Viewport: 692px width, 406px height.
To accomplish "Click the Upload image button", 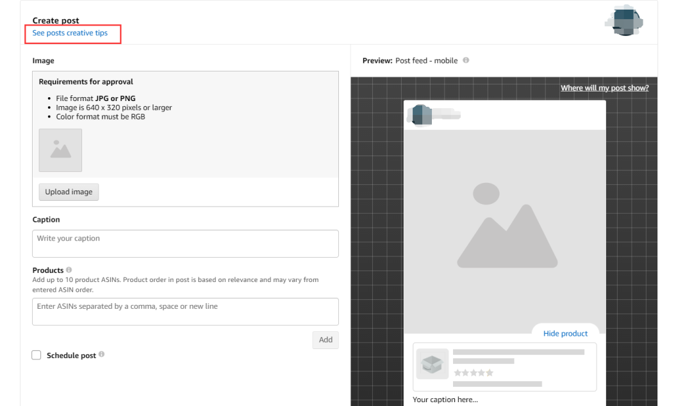I will click(69, 192).
